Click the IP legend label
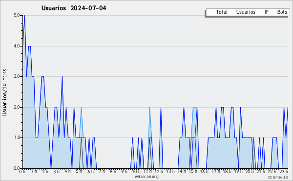 click(267, 12)
